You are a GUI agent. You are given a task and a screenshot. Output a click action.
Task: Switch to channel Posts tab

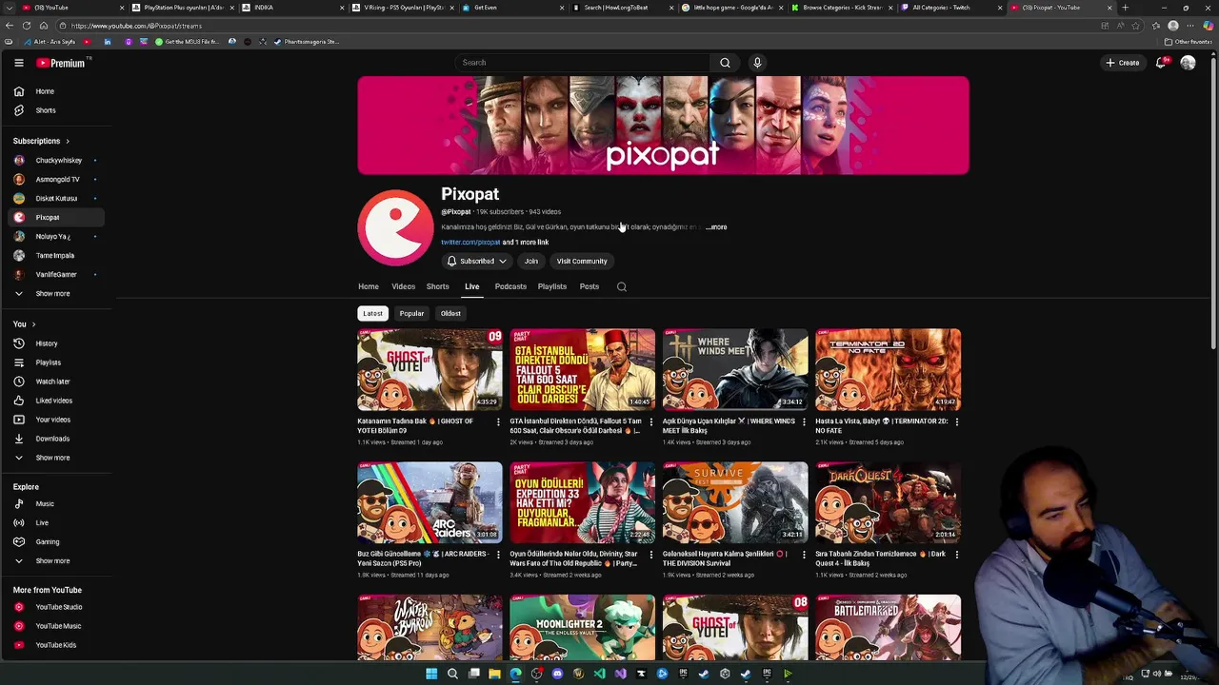pos(590,286)
